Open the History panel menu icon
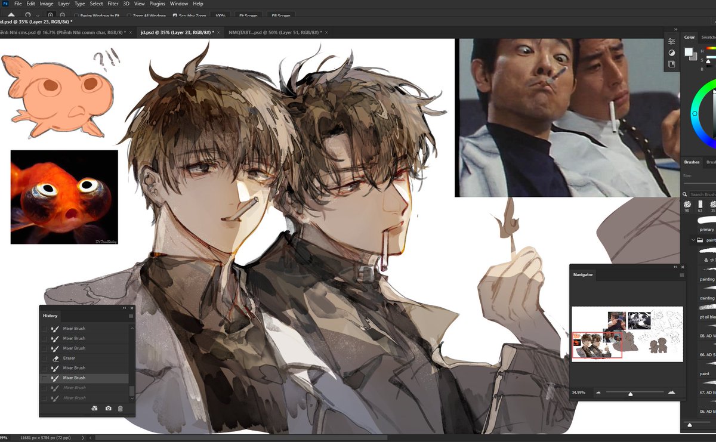 (x=131, y=316)
